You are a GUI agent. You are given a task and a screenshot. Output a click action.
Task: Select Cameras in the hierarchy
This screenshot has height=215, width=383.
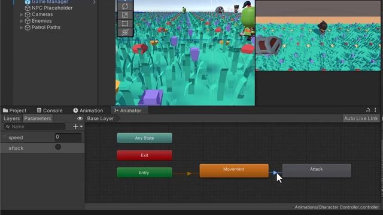point(42,14)
